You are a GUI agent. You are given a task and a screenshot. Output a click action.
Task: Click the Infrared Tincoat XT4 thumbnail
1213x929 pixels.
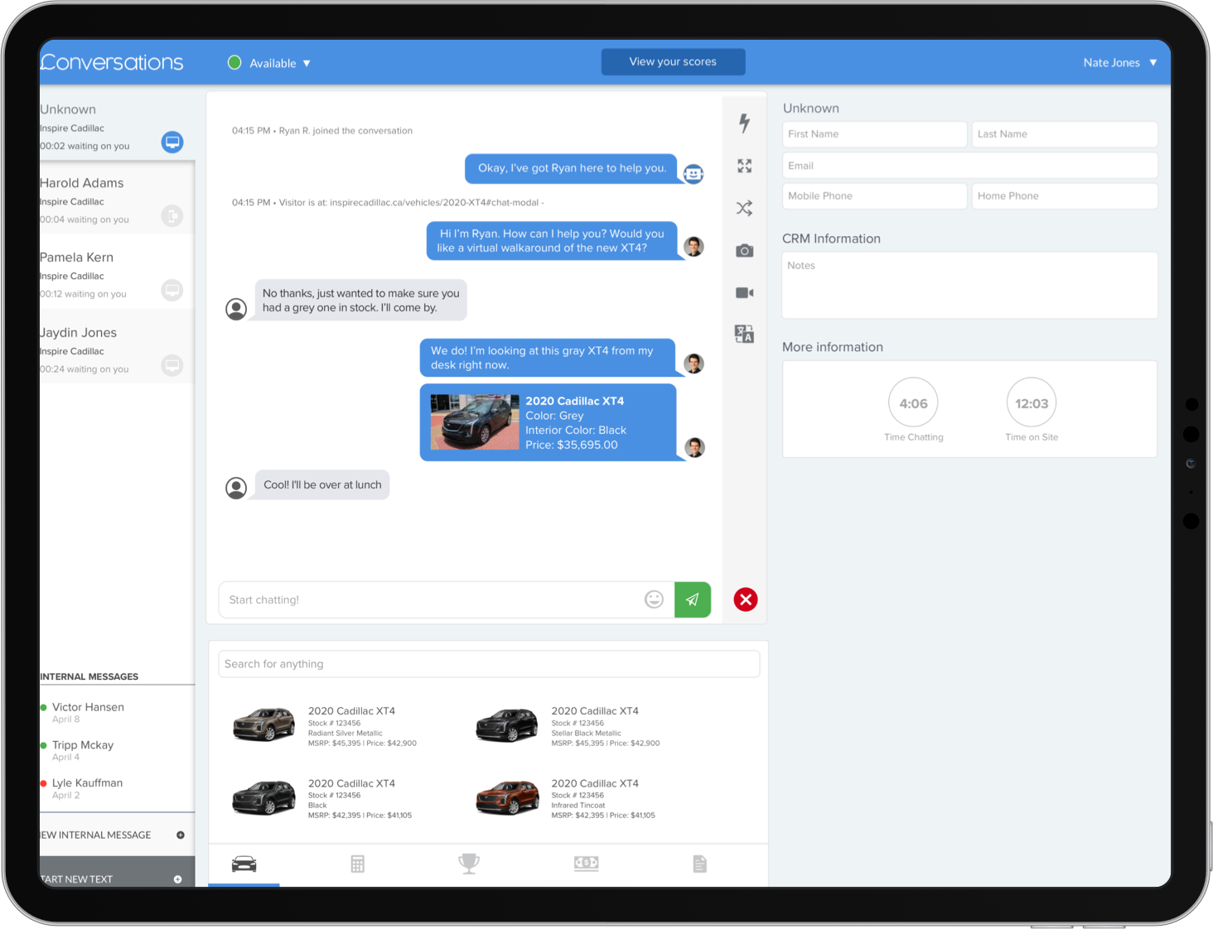[507, 798]
